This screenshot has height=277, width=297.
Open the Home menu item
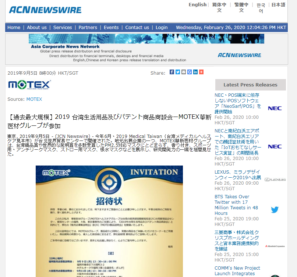point(14,28)
